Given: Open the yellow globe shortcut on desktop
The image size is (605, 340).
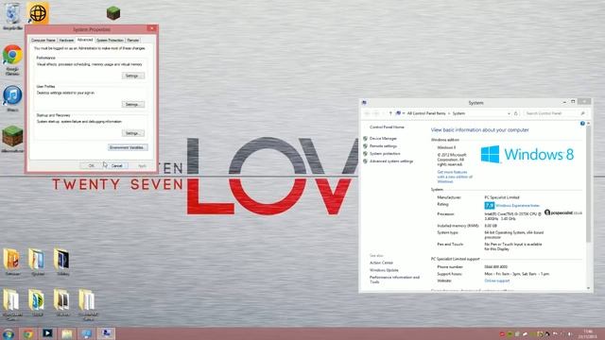Looking at the screenshot, I should (x=38, y=13).
